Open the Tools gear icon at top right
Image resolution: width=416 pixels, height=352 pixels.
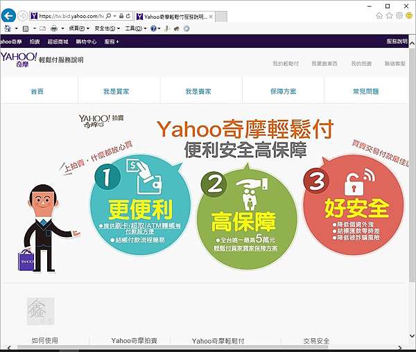tap(399, 15)
